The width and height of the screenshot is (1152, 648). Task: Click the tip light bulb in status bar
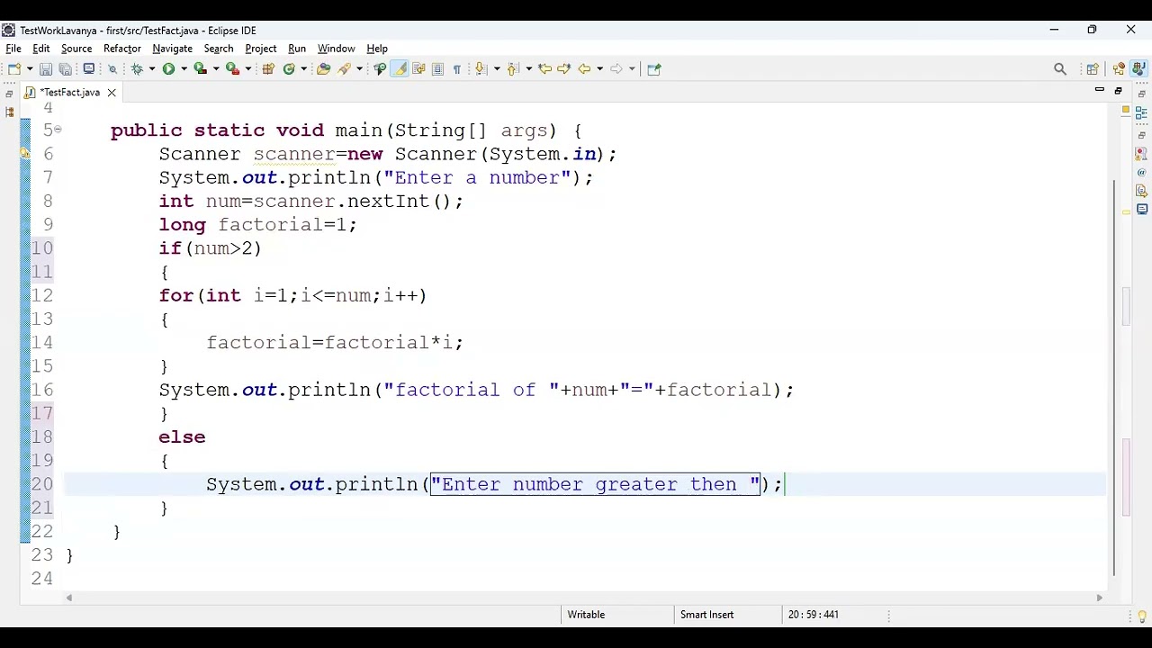[1142, 616]
